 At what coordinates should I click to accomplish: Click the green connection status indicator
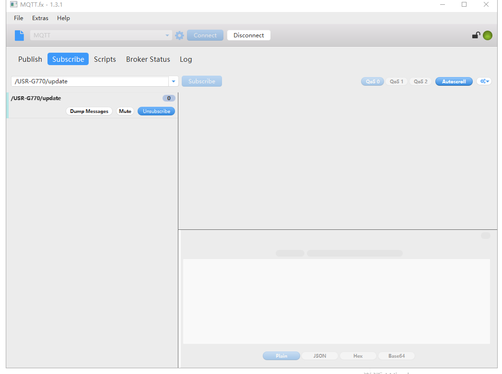click(x=488, y=35)
